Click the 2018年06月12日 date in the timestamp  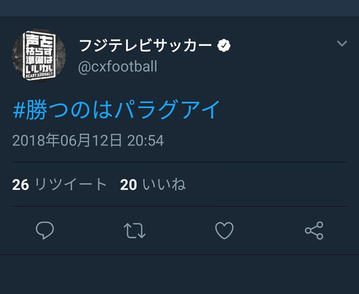point(67,140)
